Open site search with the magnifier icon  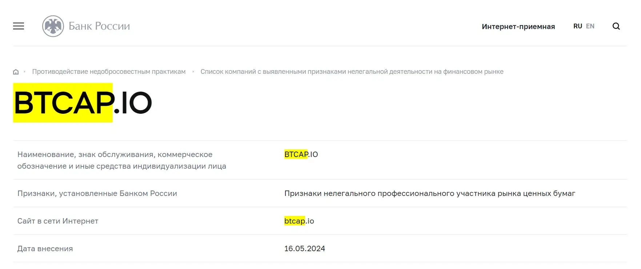coord(616,26)
